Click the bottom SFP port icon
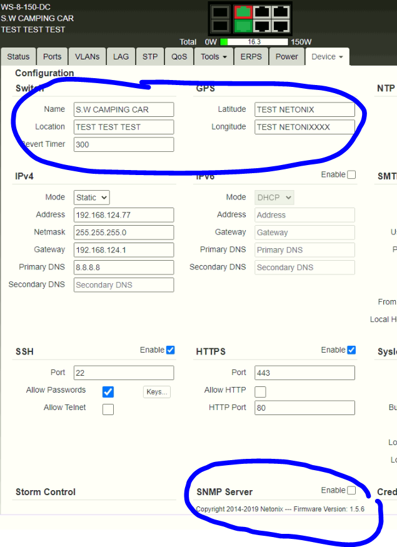397x547 pixels. (x=219, y=26)
